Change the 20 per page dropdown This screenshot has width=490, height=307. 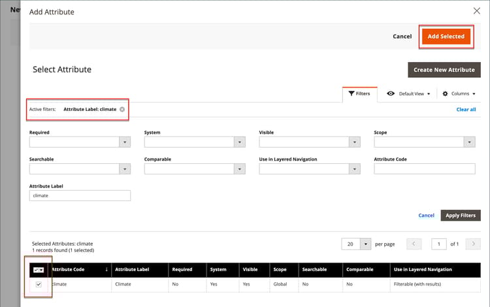tap(366, 244)
